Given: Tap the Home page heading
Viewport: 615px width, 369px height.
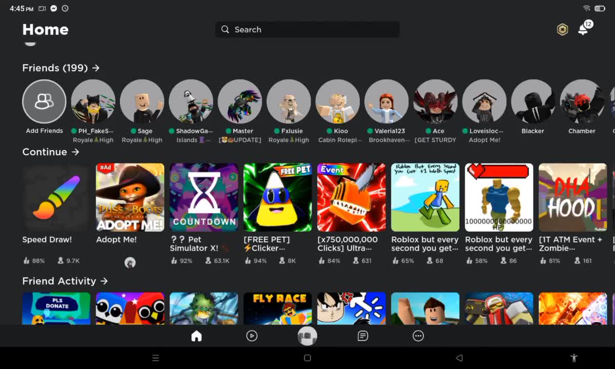Looking at the screenshot, I should point(46,30).
